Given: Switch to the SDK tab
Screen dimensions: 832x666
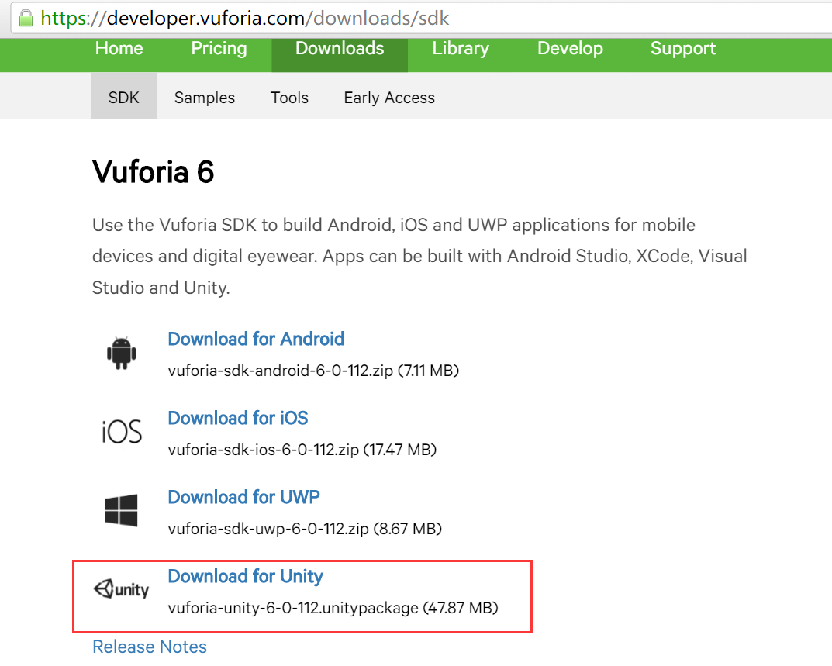Looking at the screenshot, I should (123, 97).
